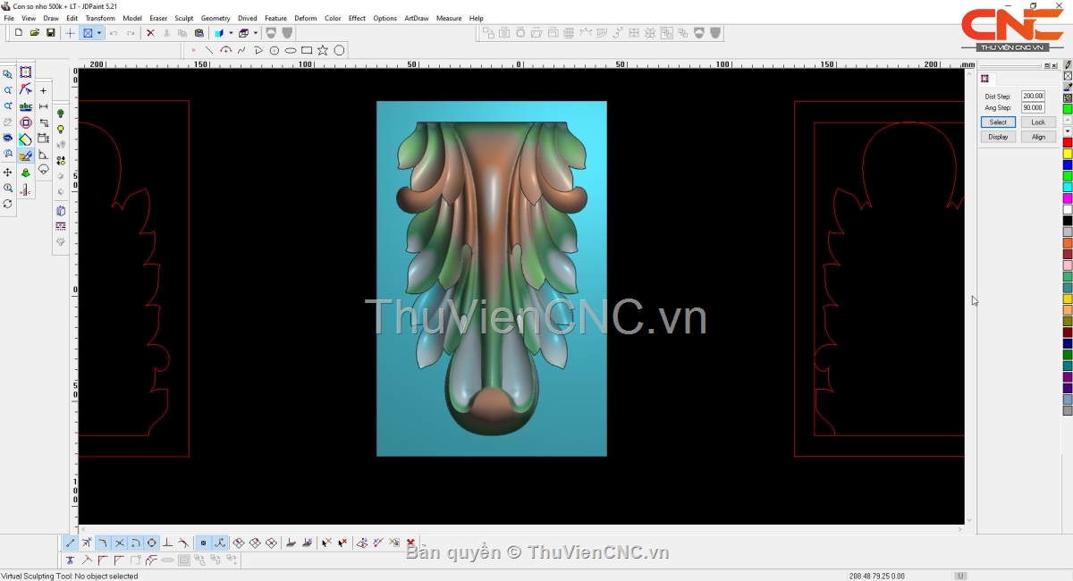1073x581 pixels.
Task: Select the rectangle drawing tool
Action: pyautogui.click(x=307, y=50)
